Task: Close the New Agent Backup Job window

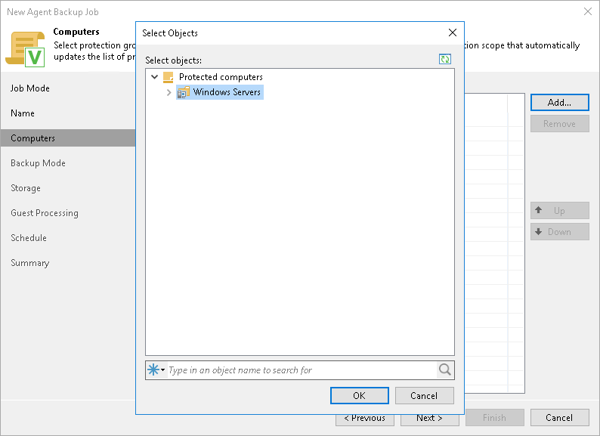Action: 588,11
